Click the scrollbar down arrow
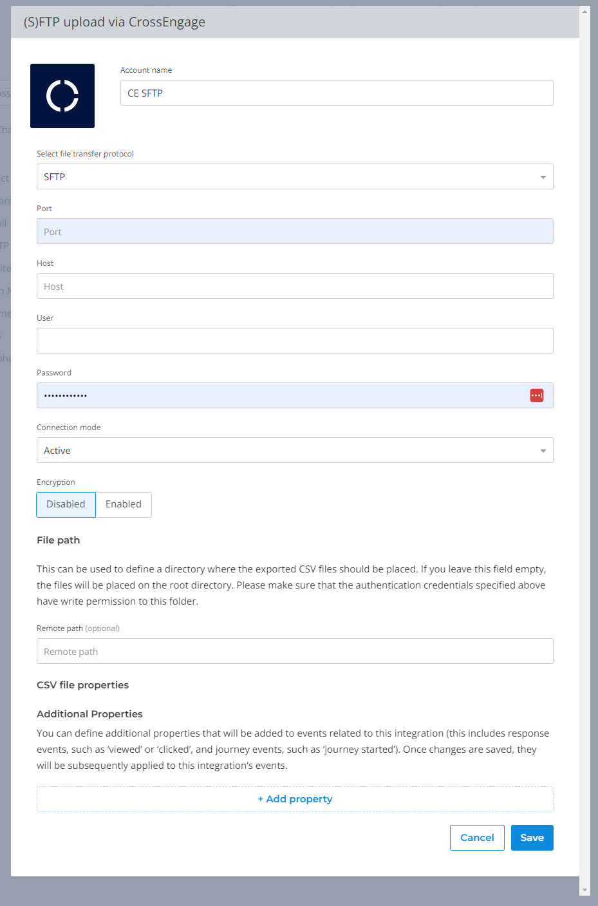The height and width of the screenshot is (906, 598). 584,890
